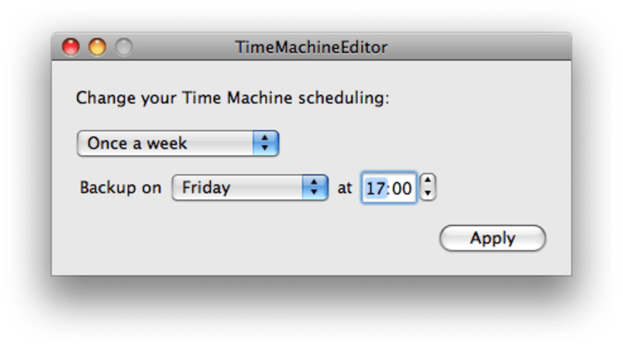
Task: Click the colon separator in the time field
Action: pos(388,188)
